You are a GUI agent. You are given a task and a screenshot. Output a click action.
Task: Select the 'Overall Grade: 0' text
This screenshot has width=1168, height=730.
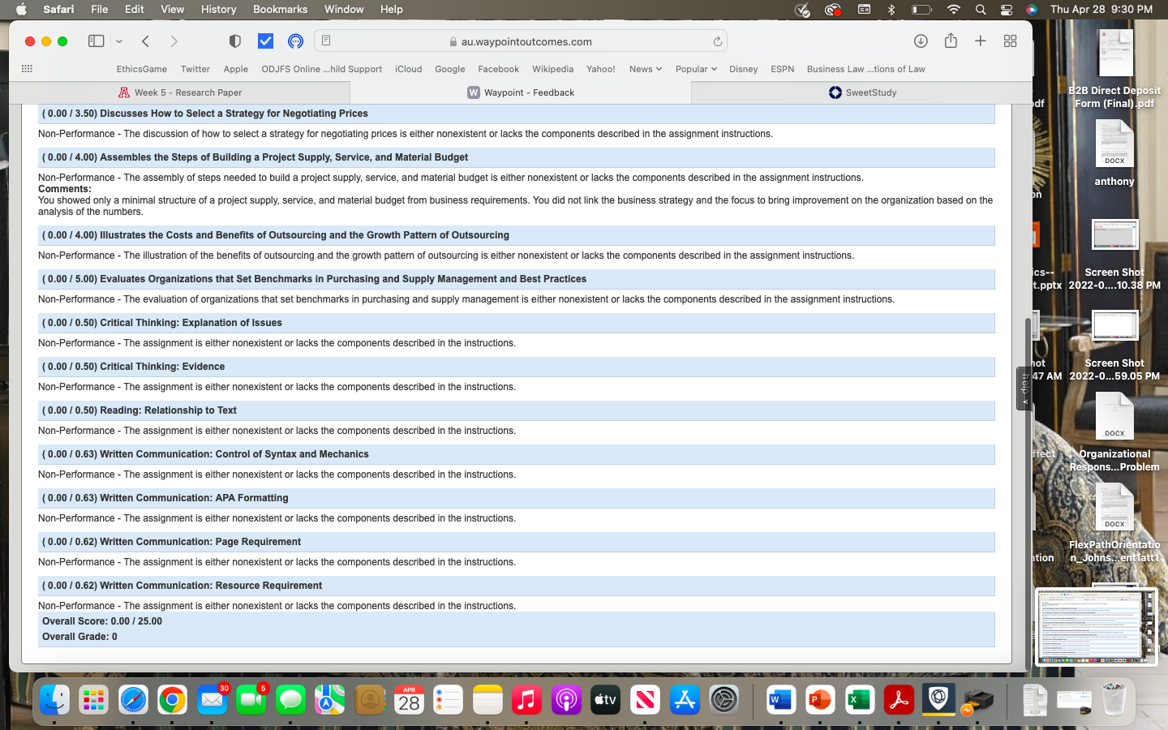click(x=79, y=637)
